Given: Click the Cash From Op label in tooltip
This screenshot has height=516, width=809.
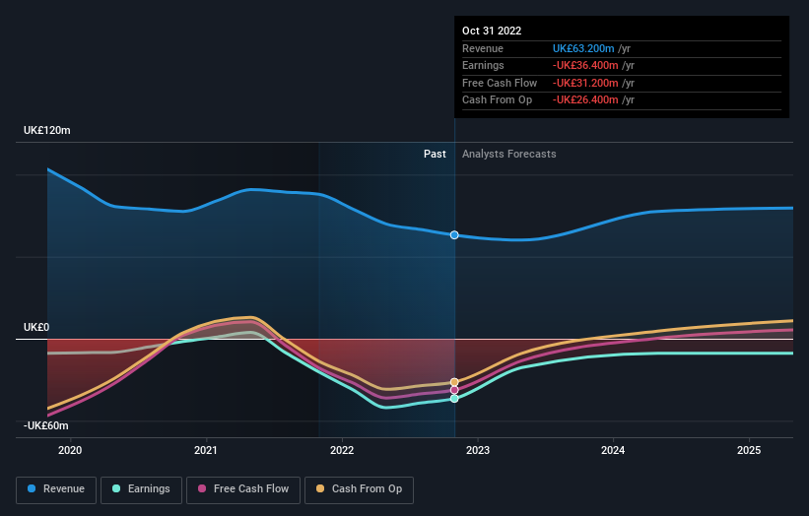Looking at the screenshot, I should [497, 100].
